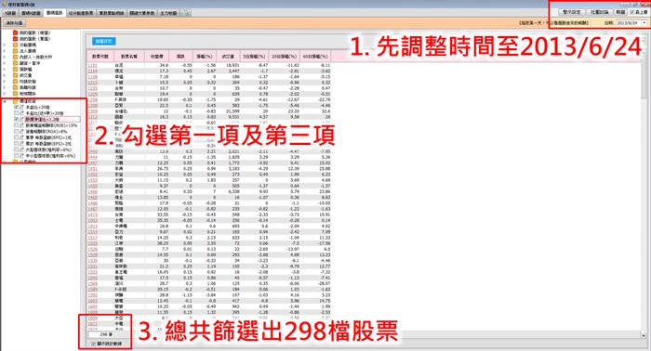The height and width of the screenshot is (351, 651).
Task: Open stock code link in the 力麗 row
Action: click(93, 158)
